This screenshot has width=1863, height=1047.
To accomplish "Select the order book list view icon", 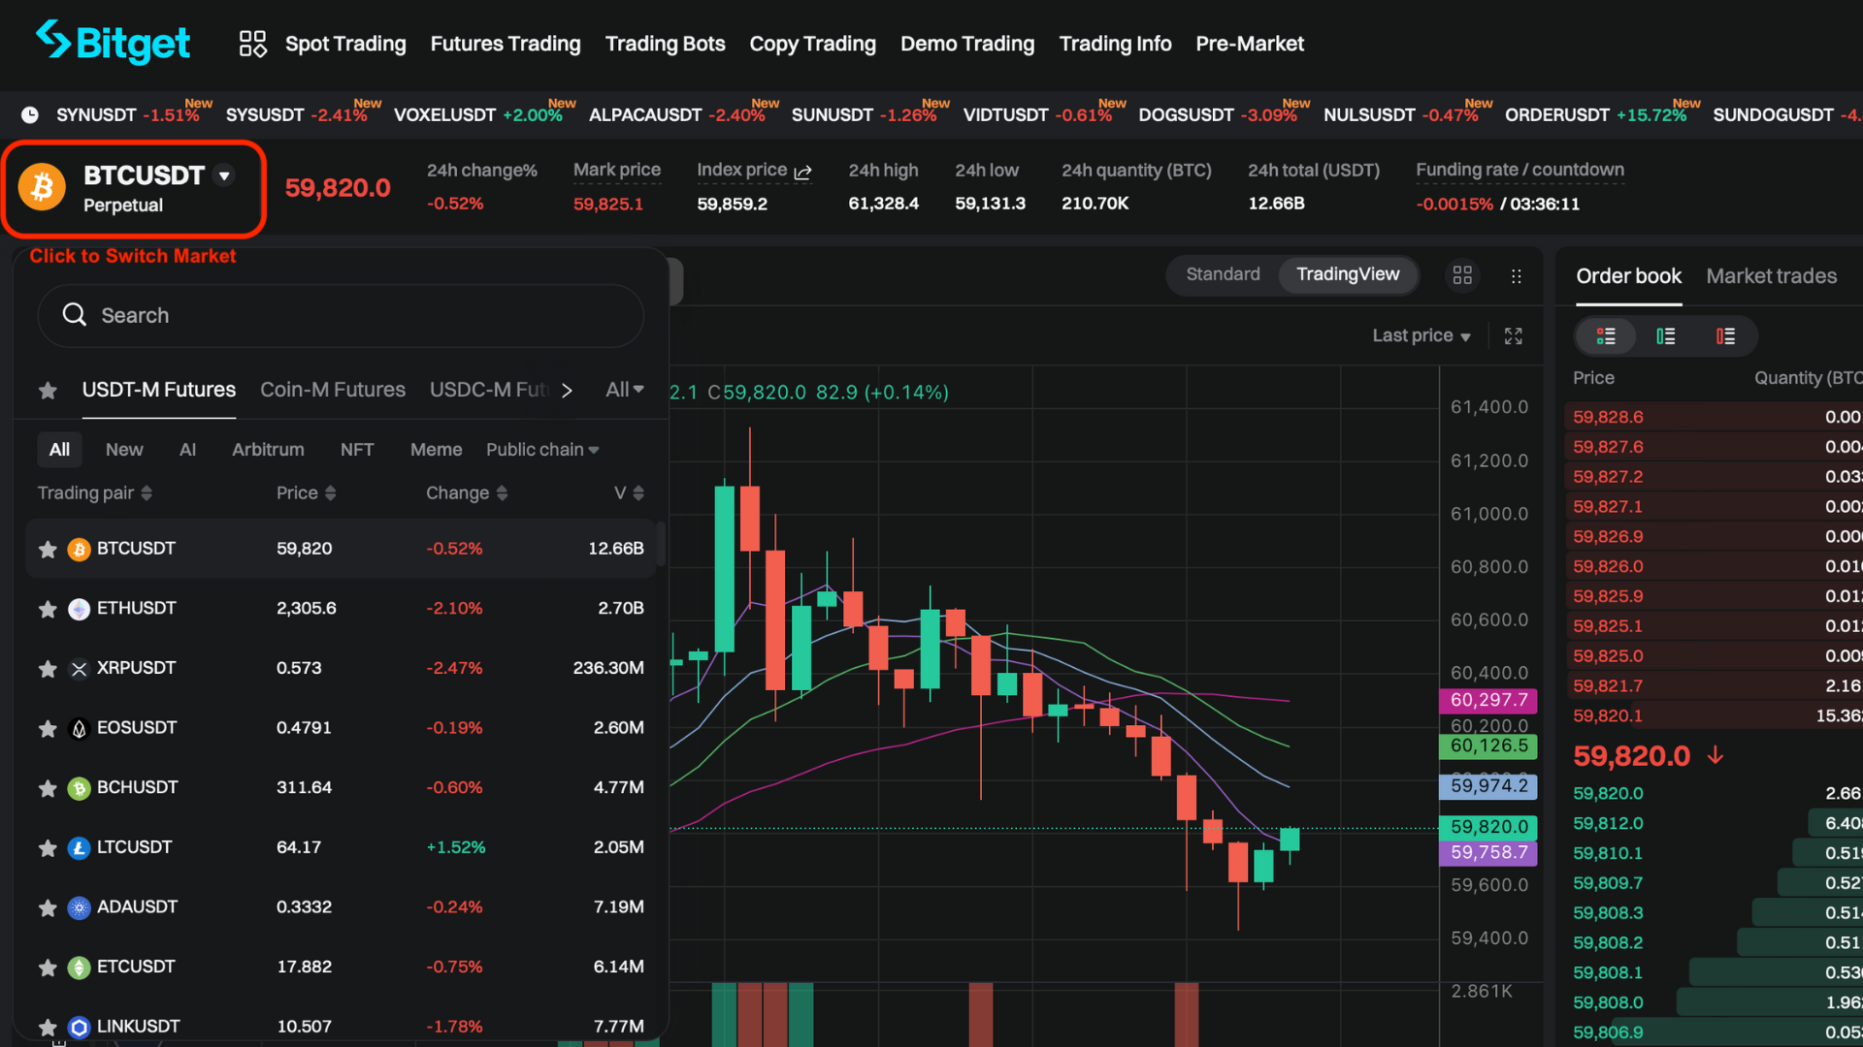I will point(1610,334).
